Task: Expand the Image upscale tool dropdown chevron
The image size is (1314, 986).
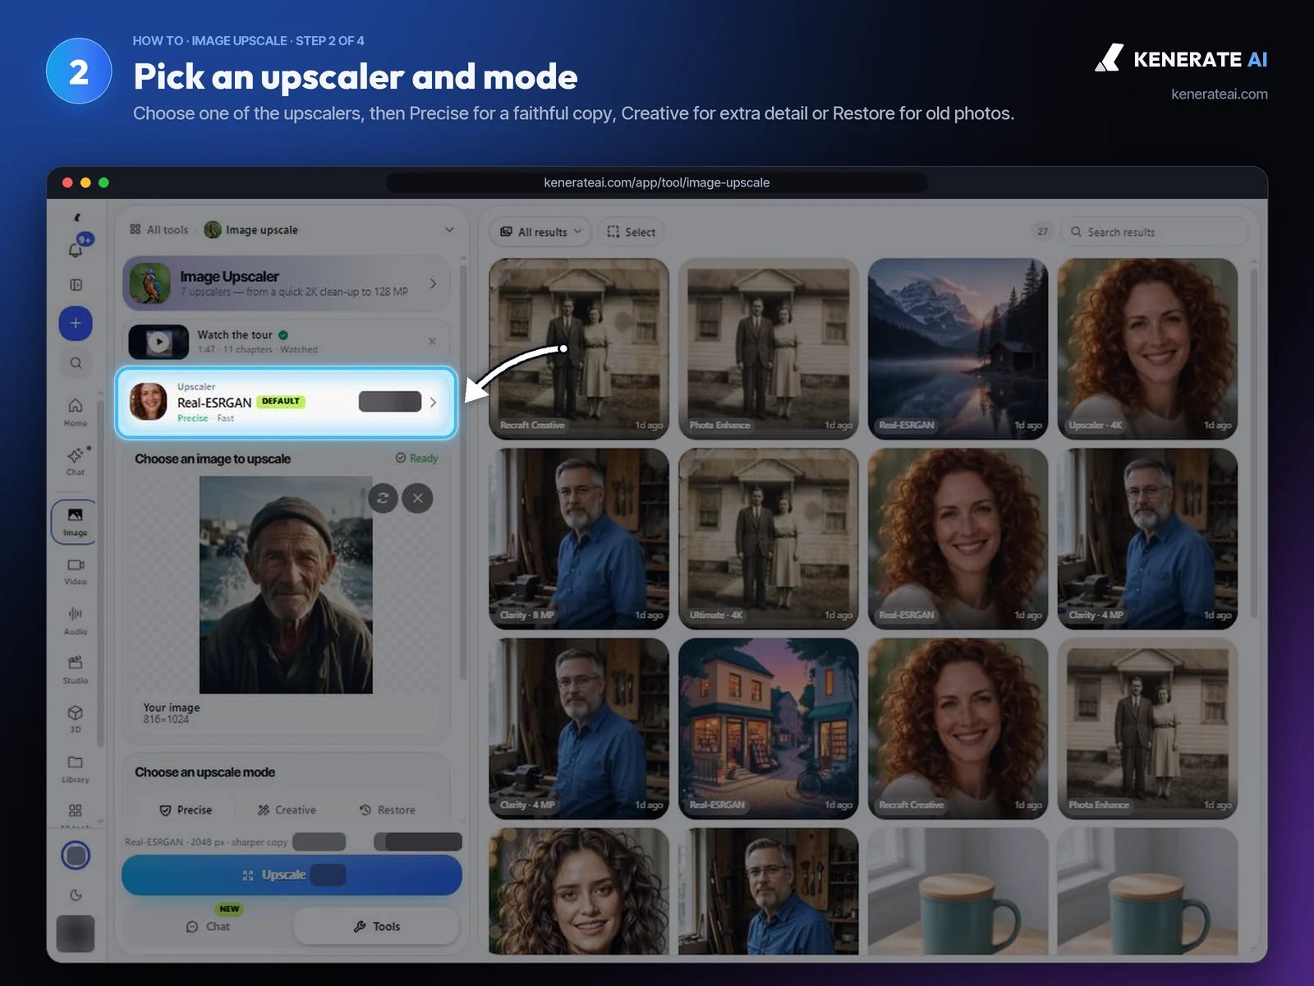Action: click(449, 229)
